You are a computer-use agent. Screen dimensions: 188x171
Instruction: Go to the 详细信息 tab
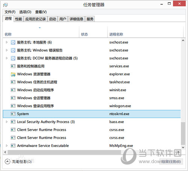pos(76,19)
